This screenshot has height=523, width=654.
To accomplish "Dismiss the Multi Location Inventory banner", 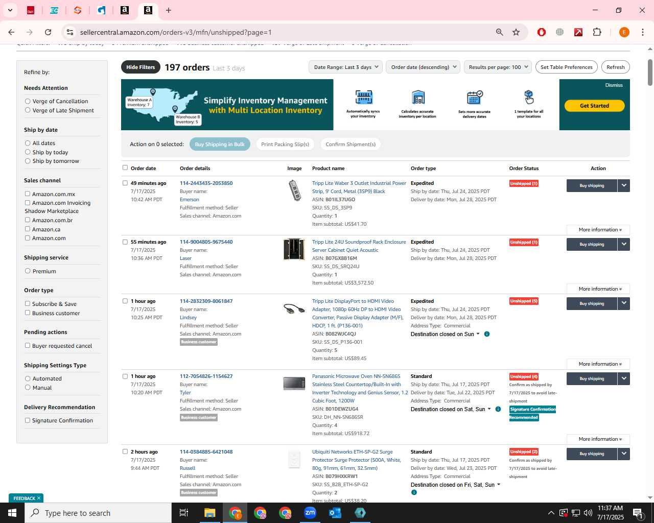I will tap(614, 85).
